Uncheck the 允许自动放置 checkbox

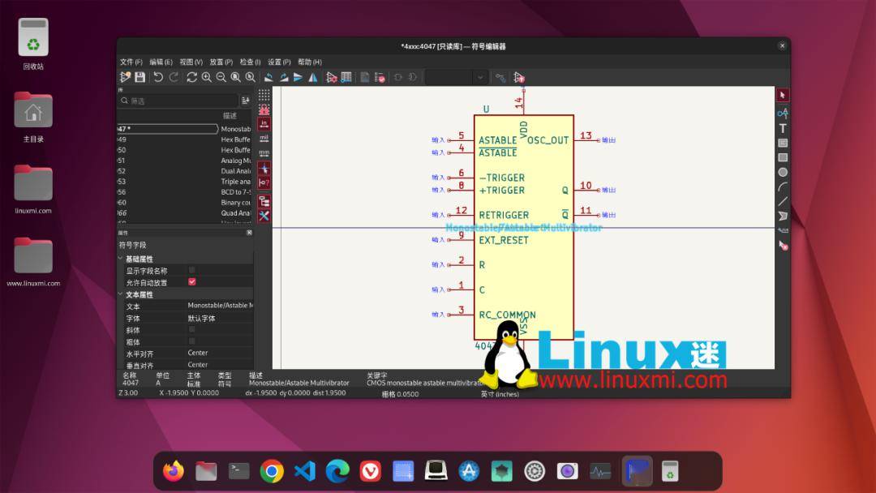click(x=192, y=282)
